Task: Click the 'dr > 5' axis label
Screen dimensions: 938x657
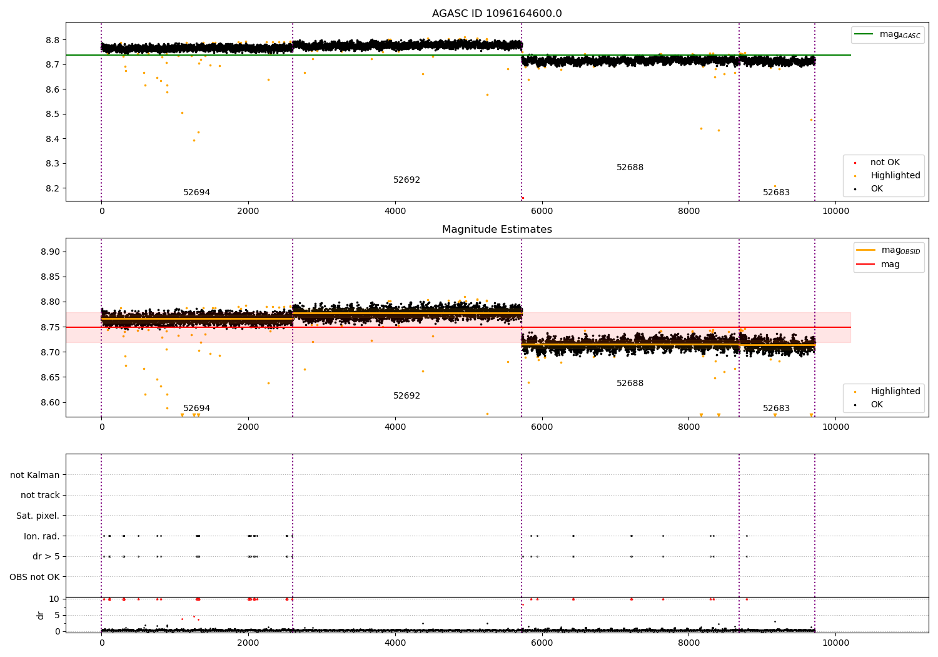Action: click(x=46, y=556)
